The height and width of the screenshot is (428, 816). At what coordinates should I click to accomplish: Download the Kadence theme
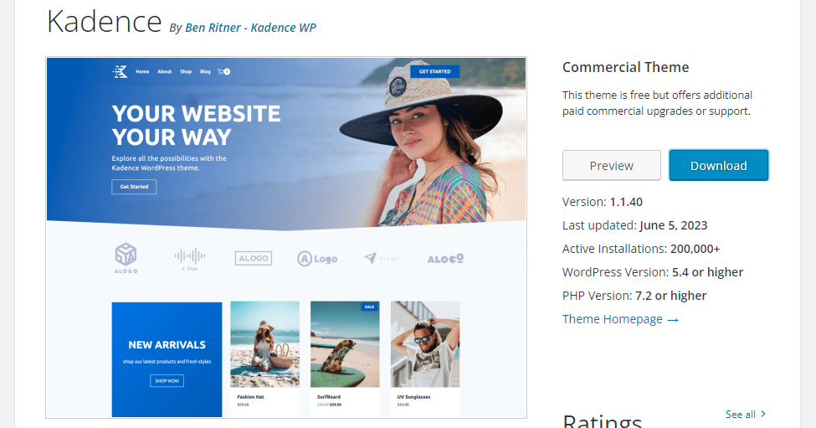pos(719,166)
